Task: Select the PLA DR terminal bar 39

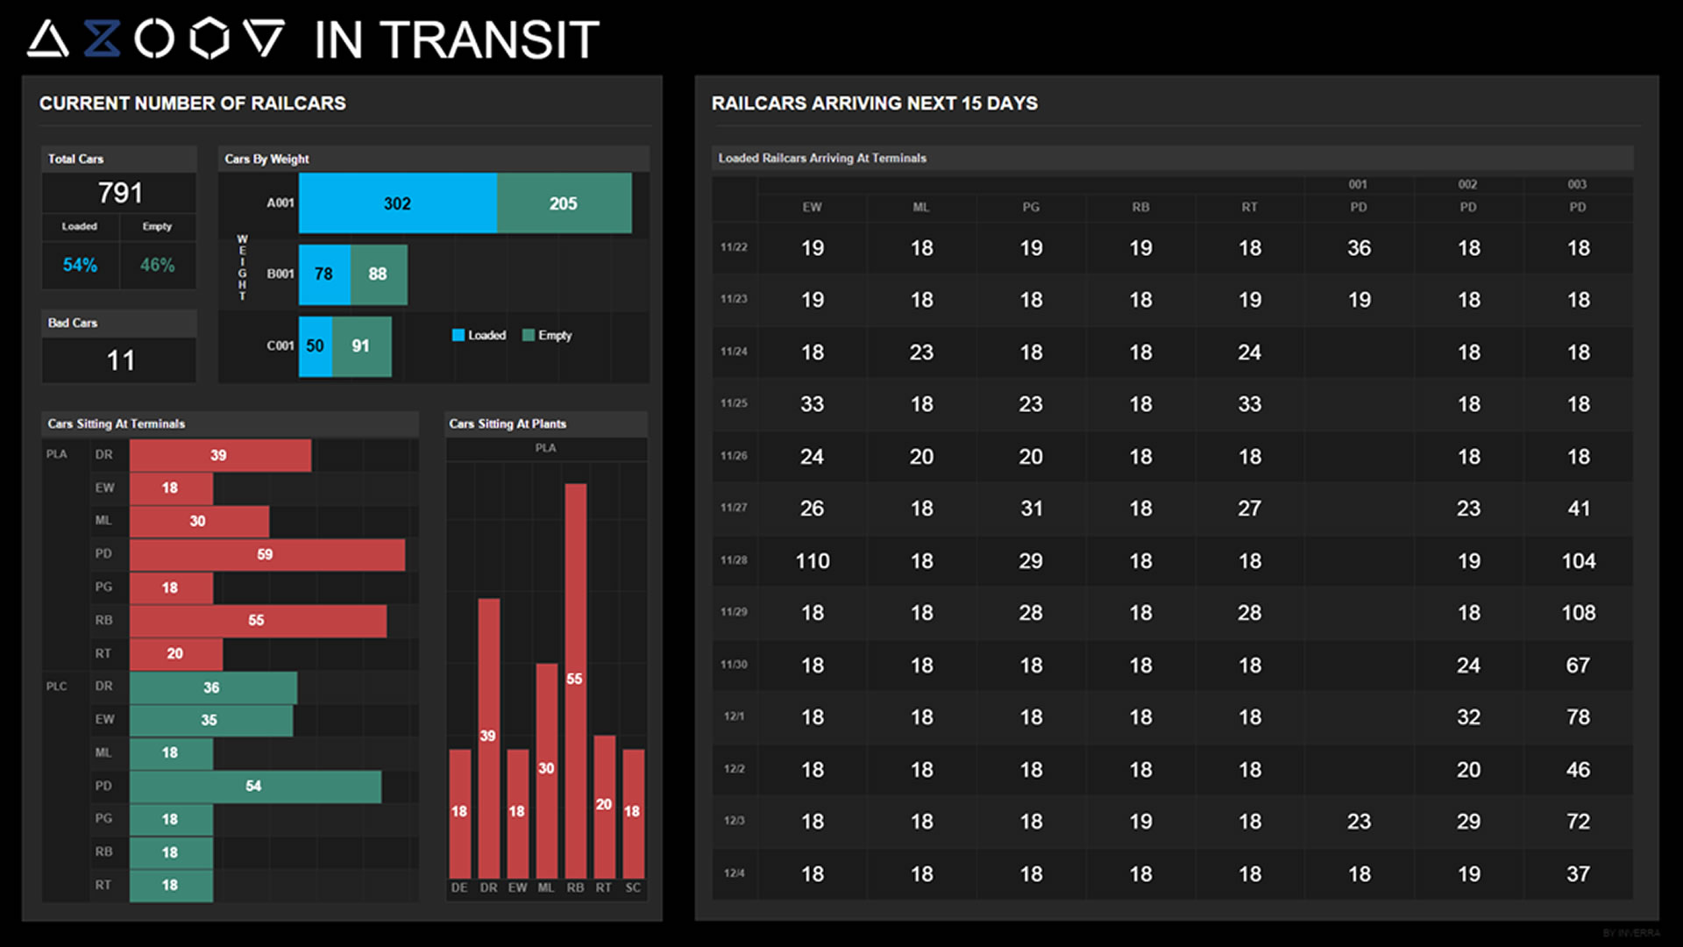Action: pos(220,455)
